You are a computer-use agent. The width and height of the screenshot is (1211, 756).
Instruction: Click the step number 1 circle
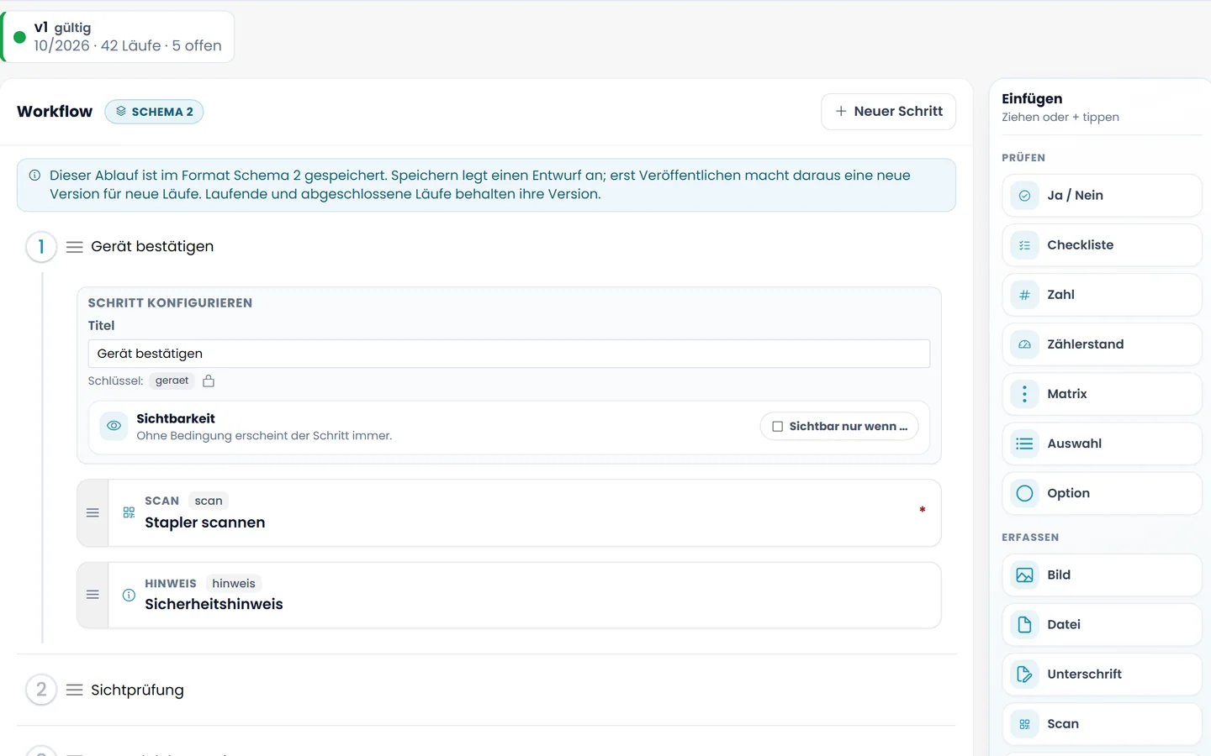tap(41, 247)
